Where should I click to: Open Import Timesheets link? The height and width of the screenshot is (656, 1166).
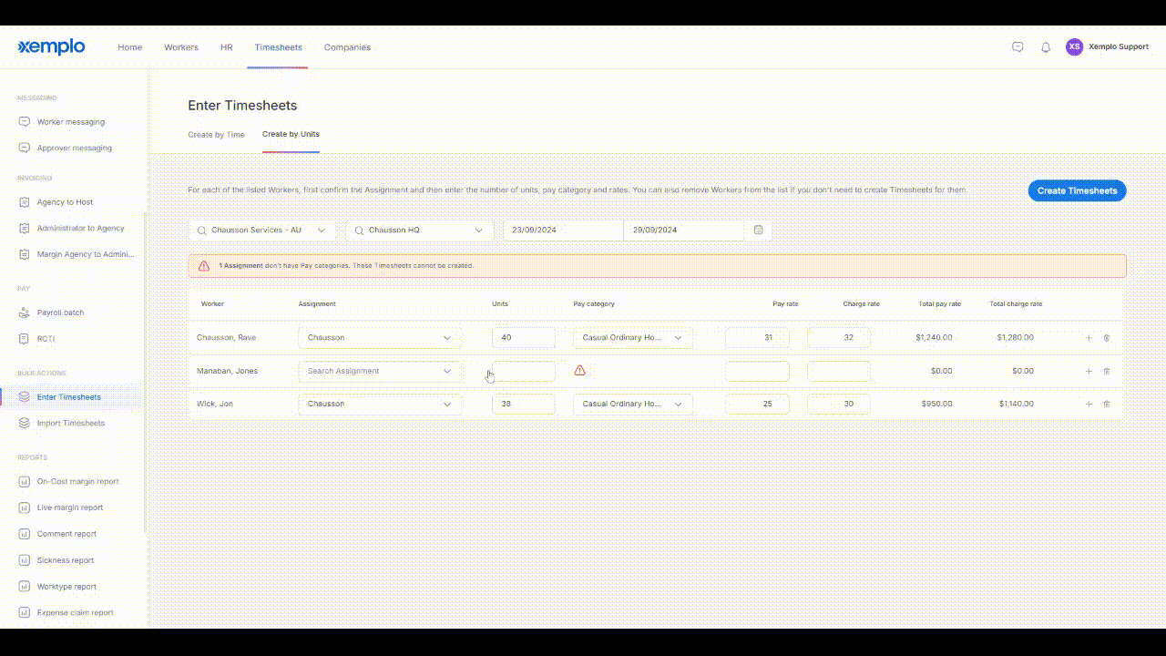pos(71,423)
